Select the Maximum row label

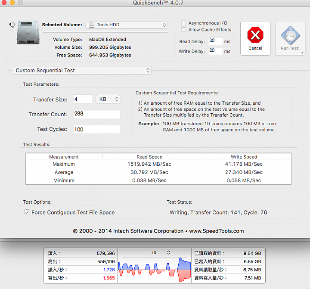(x=64, y=164)
